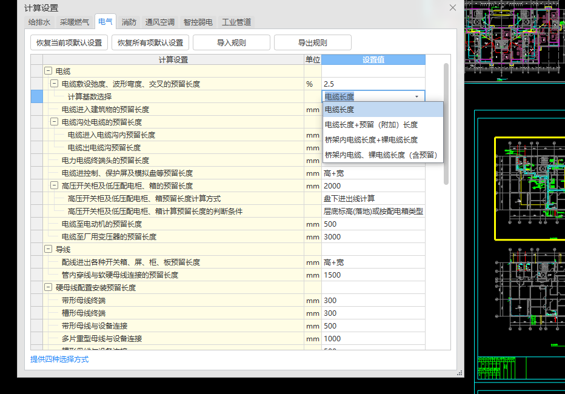
Task: Select the 管内穿线与软硬母线连接的预留长度 row
Action: point(173,275)
